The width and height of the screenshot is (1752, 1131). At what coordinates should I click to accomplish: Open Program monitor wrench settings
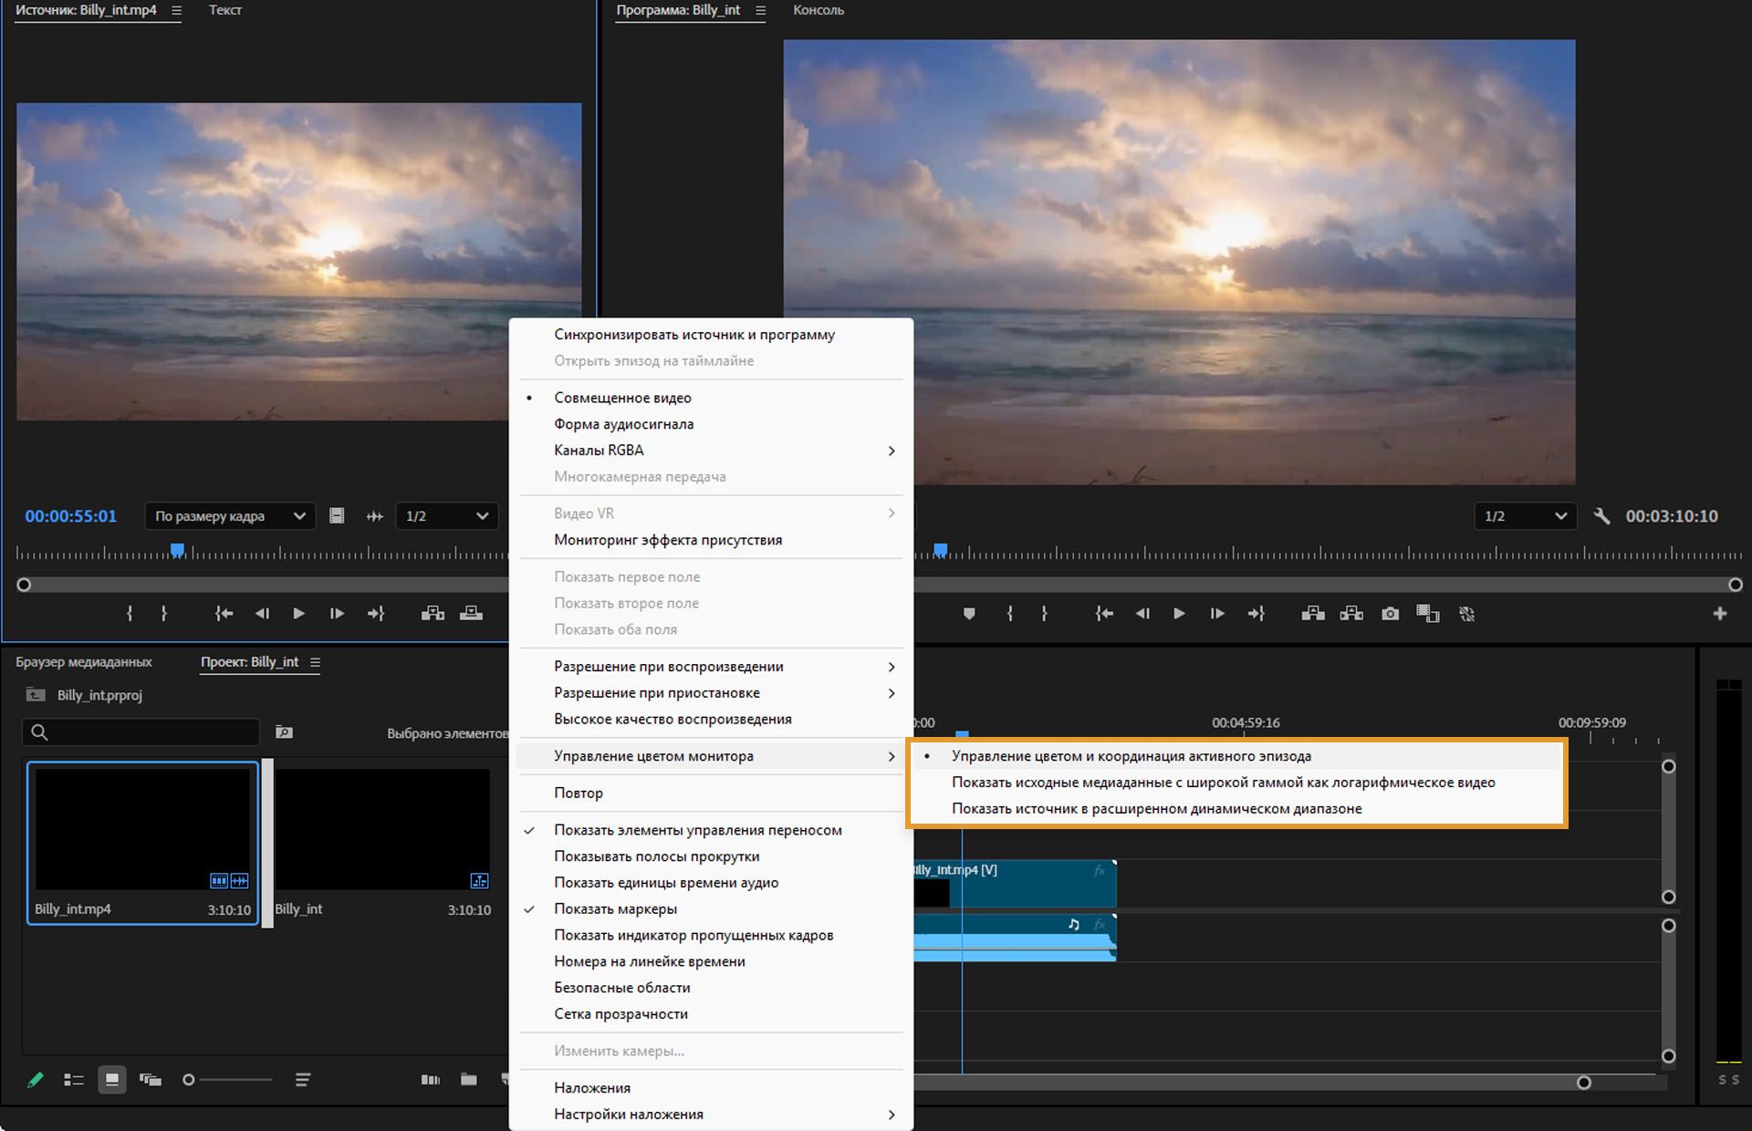tap(1601, 516)
